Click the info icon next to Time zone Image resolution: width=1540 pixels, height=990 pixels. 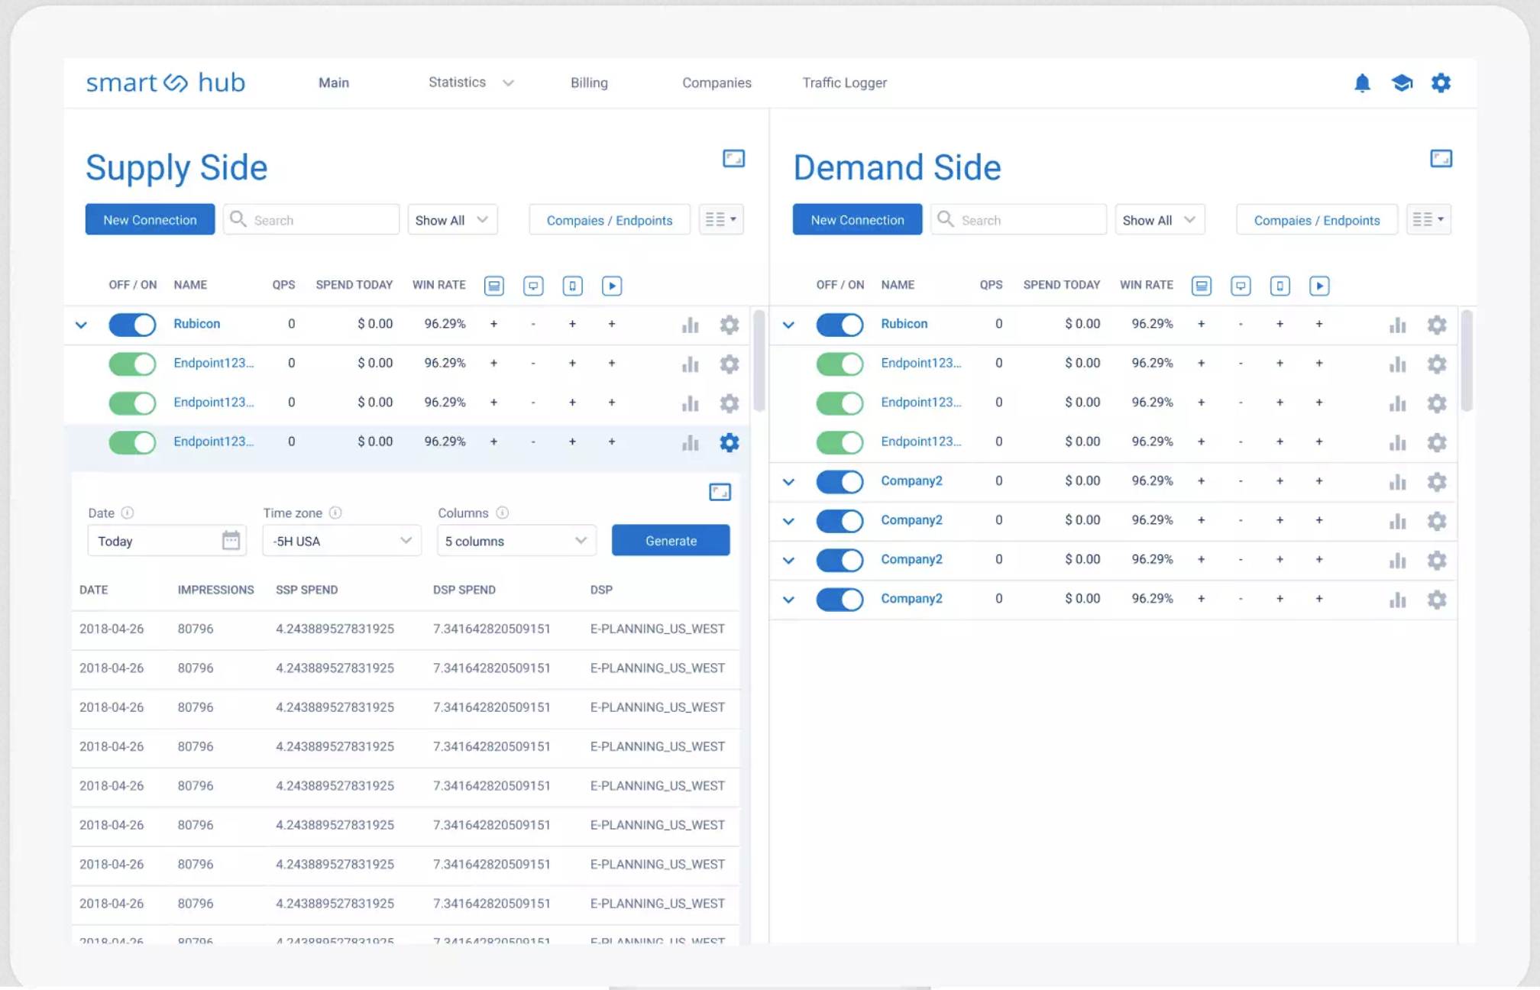pos(335,513)
